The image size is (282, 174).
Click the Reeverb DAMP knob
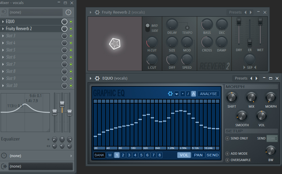(222, 42)
